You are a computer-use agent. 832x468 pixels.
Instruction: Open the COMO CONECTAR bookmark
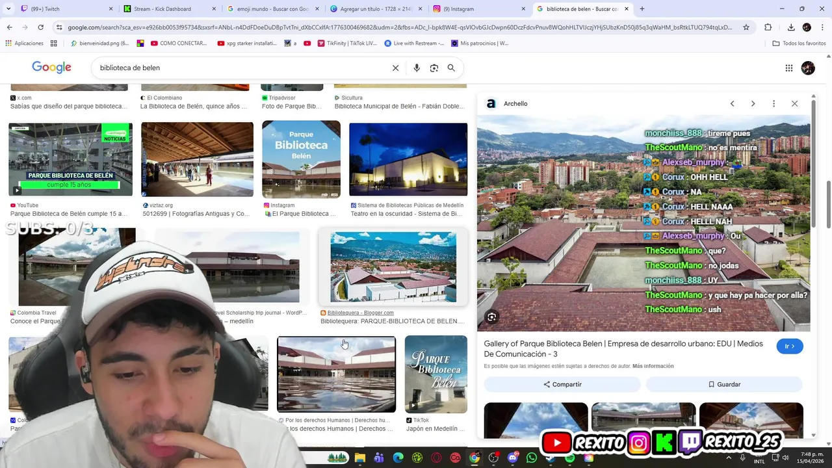(179, 44)
